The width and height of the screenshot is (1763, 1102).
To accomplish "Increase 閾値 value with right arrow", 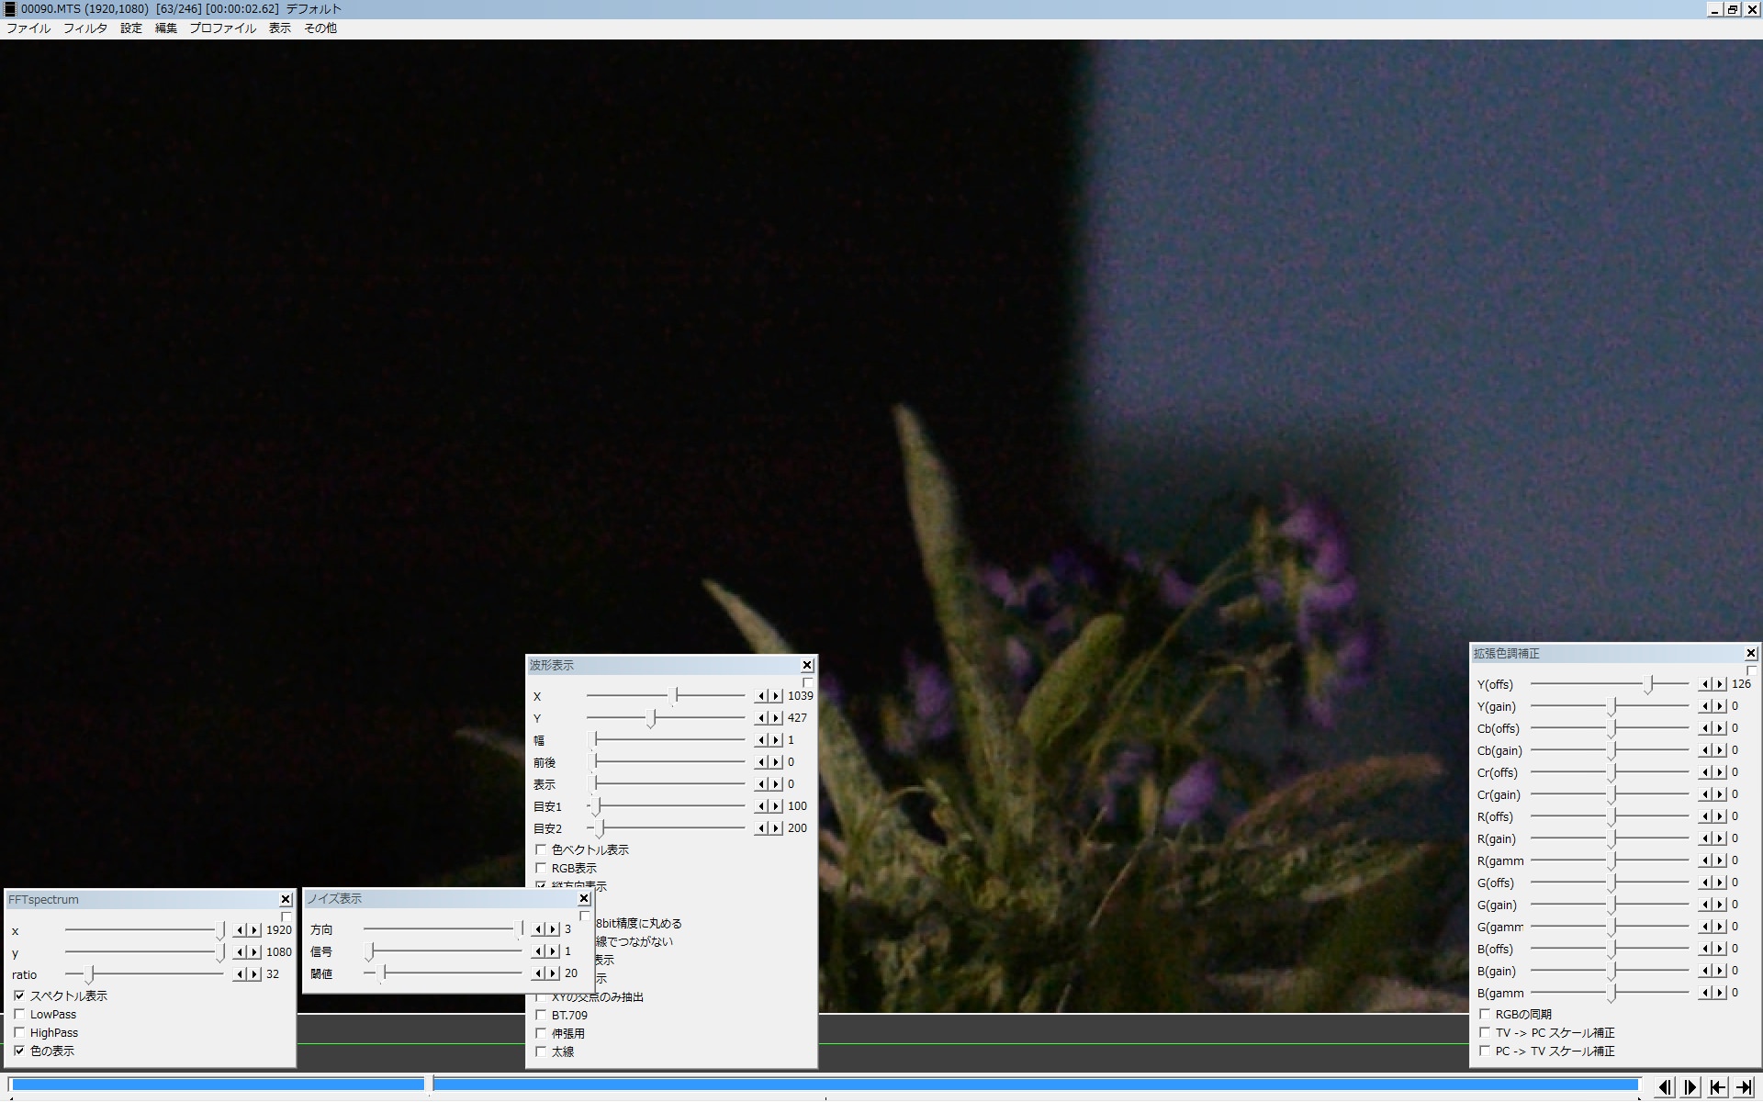I will [x=553, y=973].
